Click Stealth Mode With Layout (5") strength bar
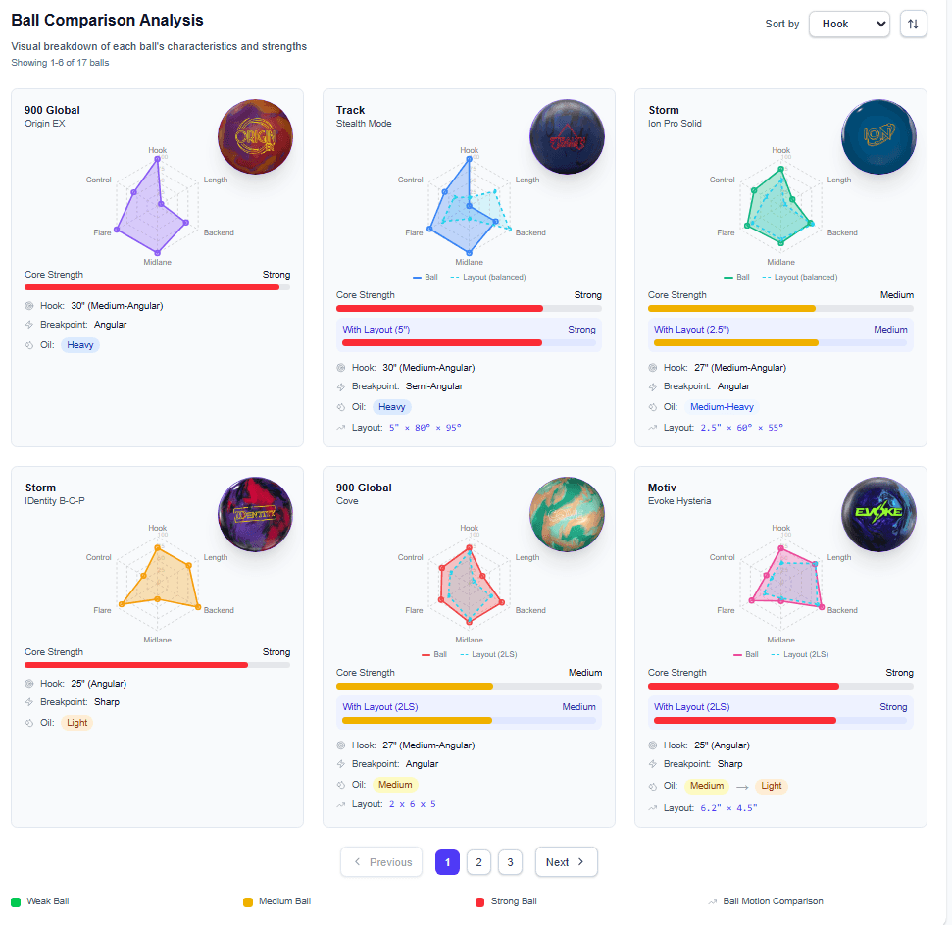 [x=469, y=343]
